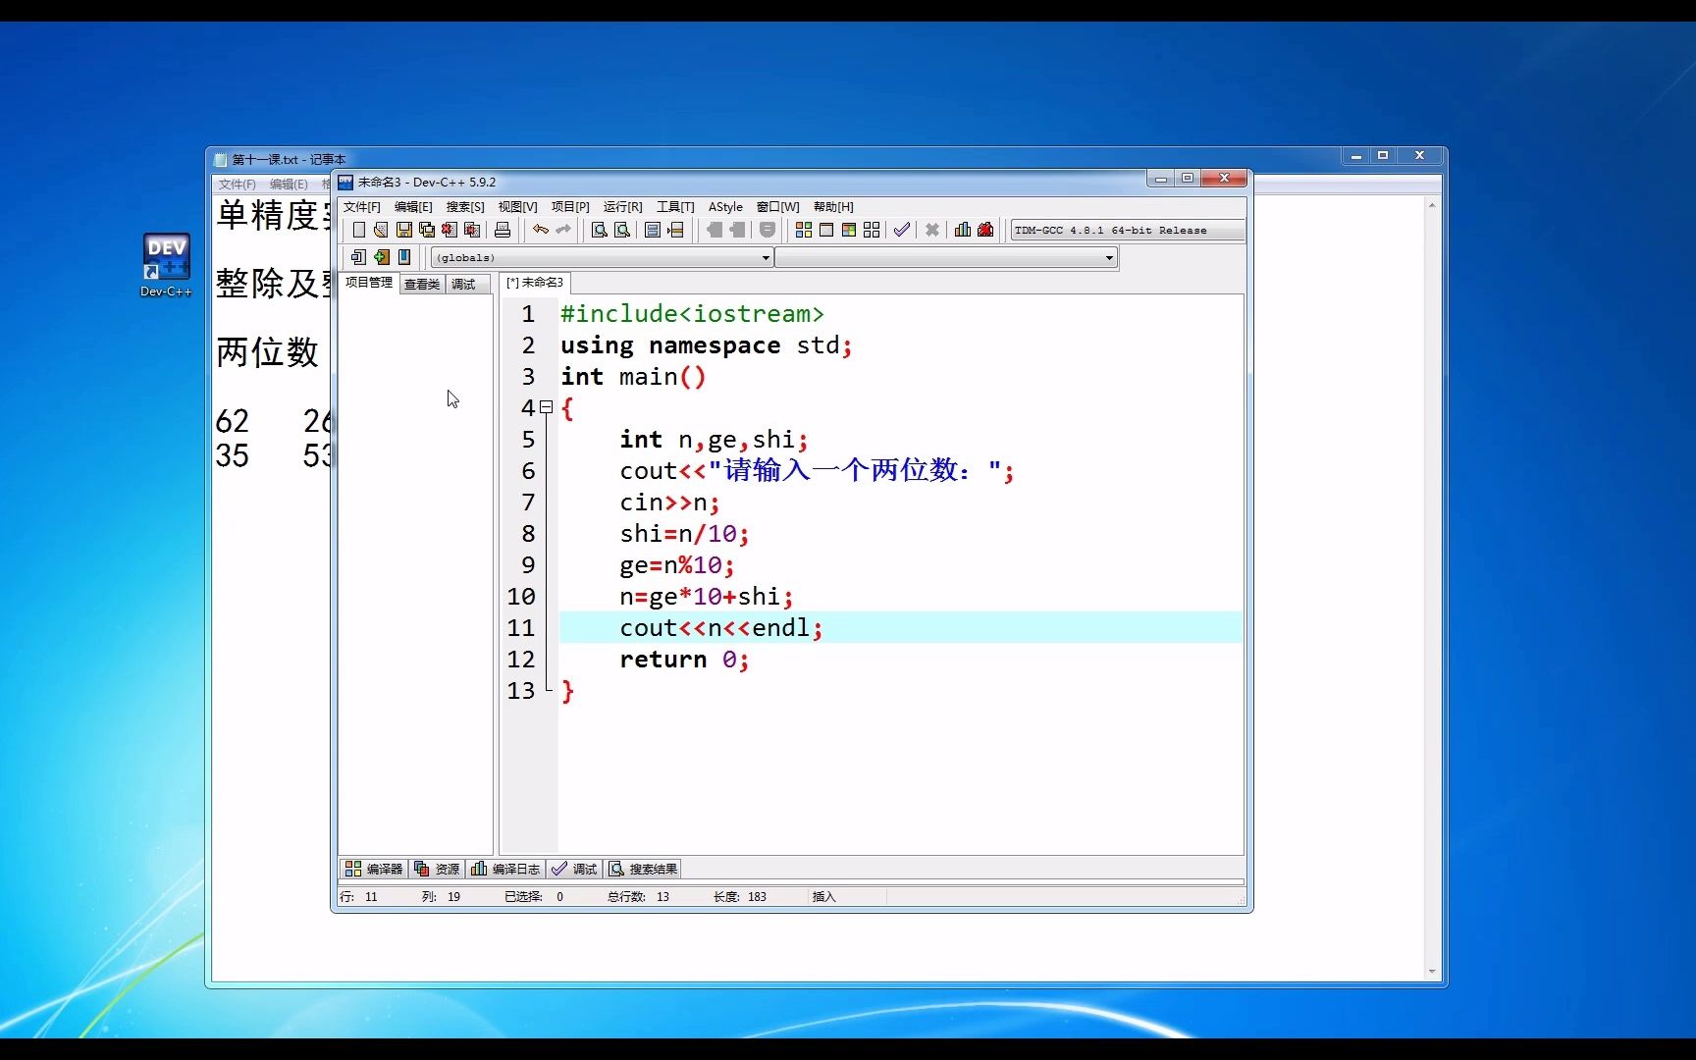Click the Open file icon
Image resolution: width=1696 pixels, height=1060 pixels.
click(381, 230)
